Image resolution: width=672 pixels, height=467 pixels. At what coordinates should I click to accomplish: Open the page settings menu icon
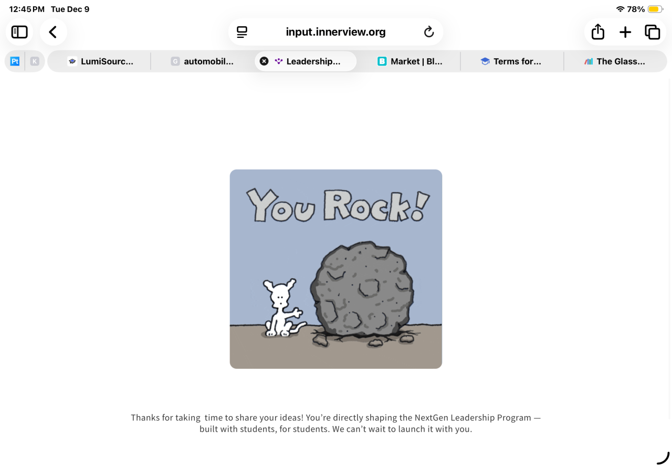242,32
